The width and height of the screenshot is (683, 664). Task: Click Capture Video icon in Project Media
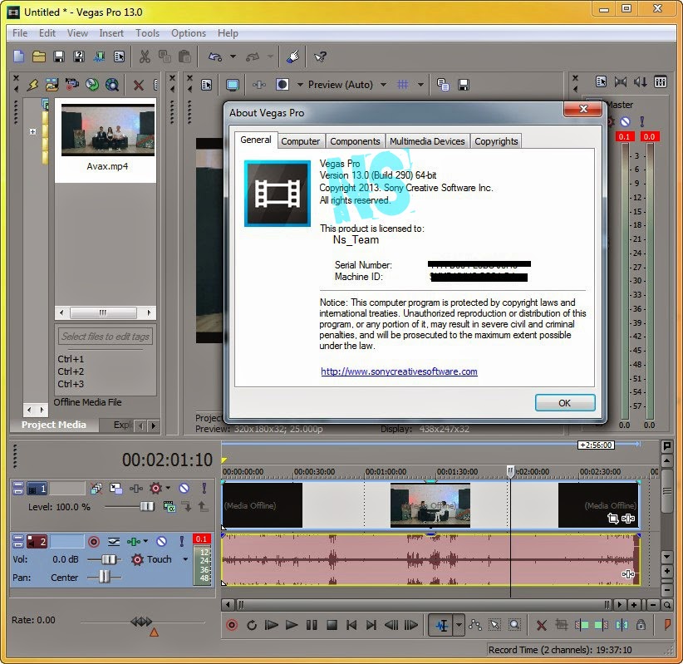[x=71, y=85]
